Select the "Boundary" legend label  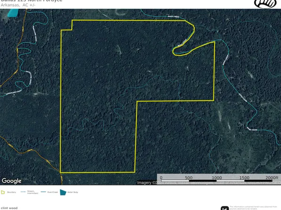coord(11,192)
